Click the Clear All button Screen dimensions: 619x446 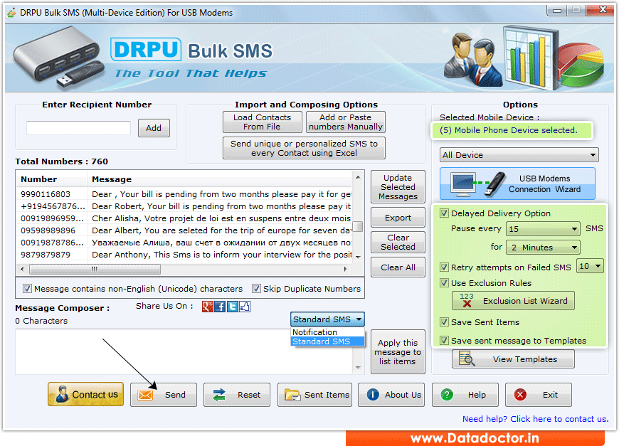pos(398,267)
